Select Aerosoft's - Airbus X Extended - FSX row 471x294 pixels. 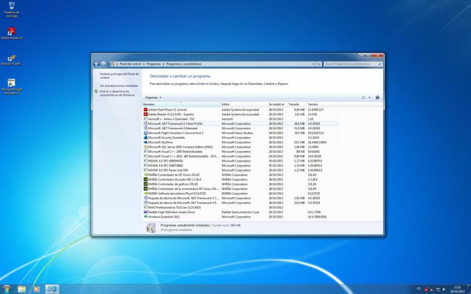pos(240,119)
